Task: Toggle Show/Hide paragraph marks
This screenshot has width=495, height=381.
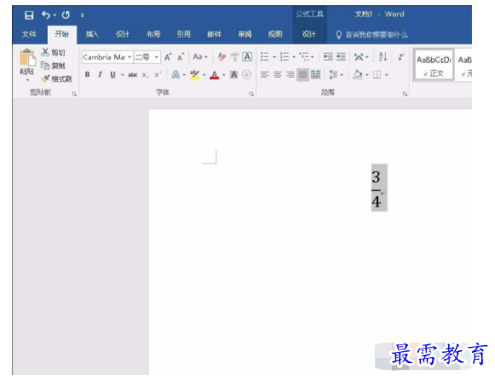Action: (x=401, y=57)
